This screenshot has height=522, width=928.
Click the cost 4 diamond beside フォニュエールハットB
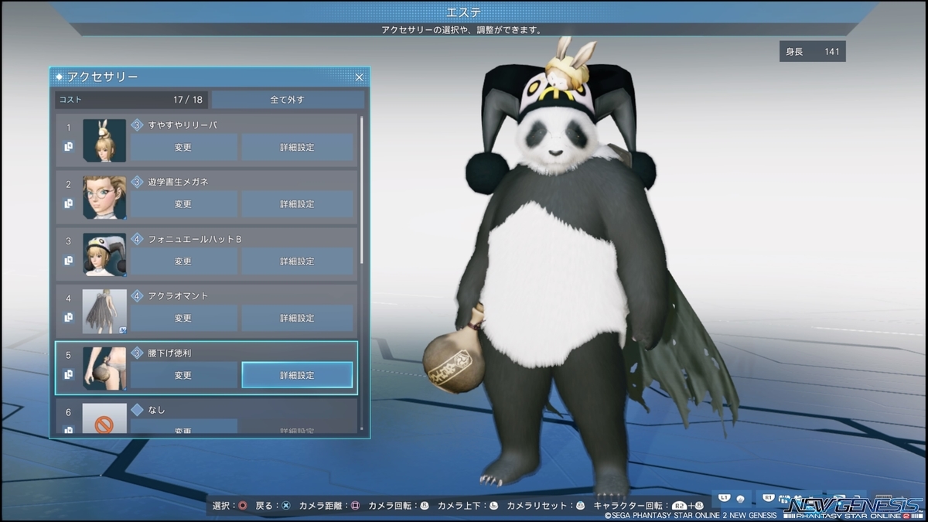point(137,239)
